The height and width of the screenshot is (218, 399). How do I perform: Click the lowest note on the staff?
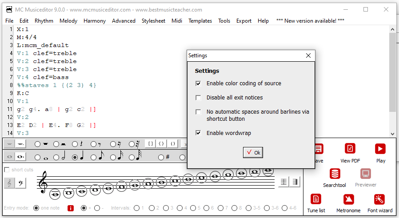pyautogui.click(x=55, y=194)
